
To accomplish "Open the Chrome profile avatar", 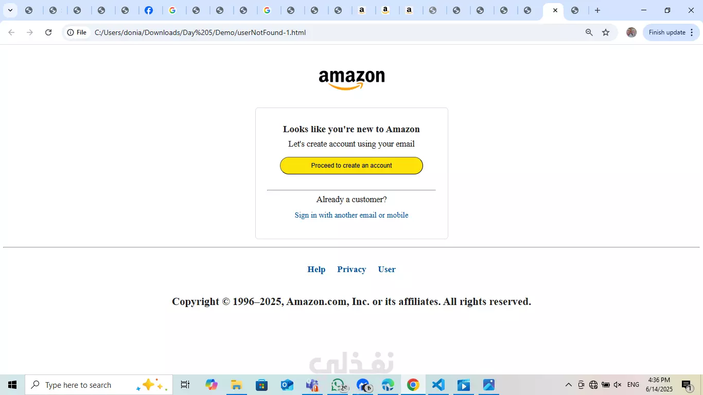I will click(631, 32).
